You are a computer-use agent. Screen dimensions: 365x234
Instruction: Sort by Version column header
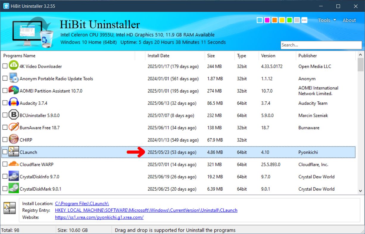277,56
